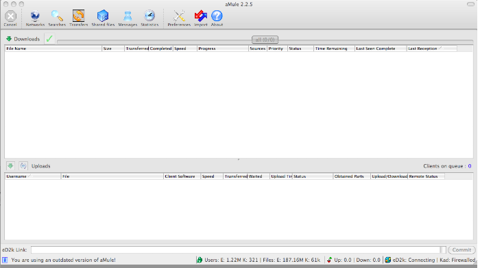Sort downloads by Status column
Screen dimensions: 480x268
click(x=300, y=49)
